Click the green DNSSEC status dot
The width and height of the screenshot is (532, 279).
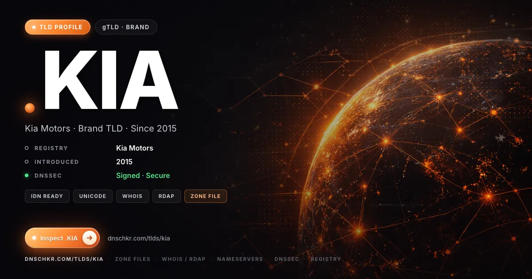click(27, 175)
